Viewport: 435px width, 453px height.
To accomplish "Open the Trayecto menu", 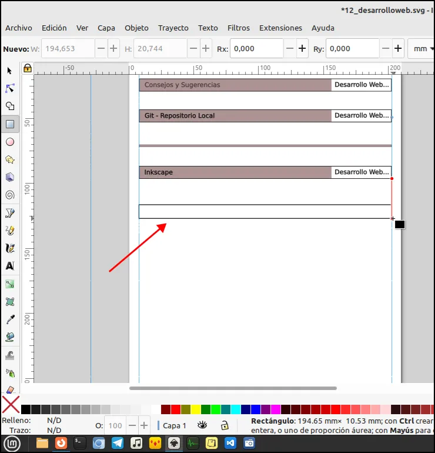I will (173, 28).
